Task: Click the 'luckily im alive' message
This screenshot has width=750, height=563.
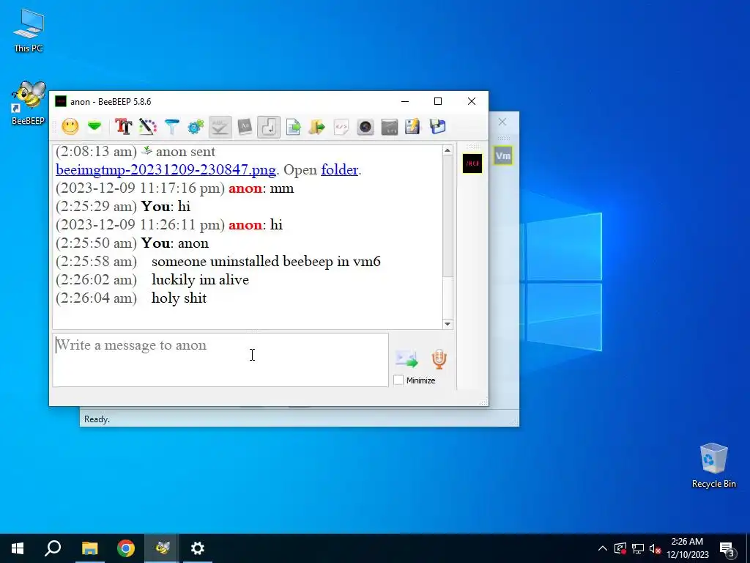Action: coord(200,279)
